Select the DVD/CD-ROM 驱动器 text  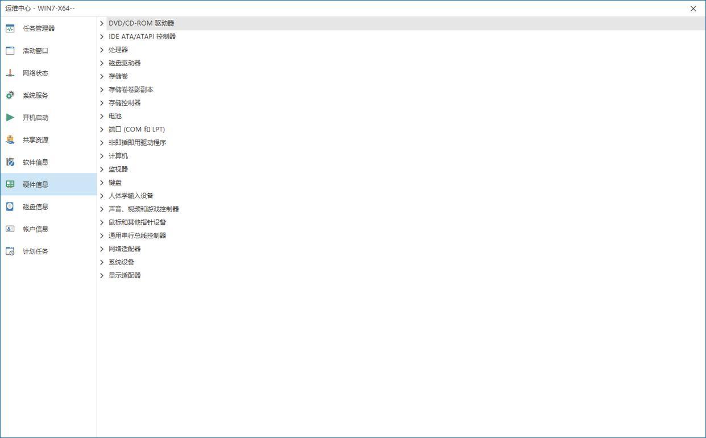pyautogui.click(x=142, y=23)
